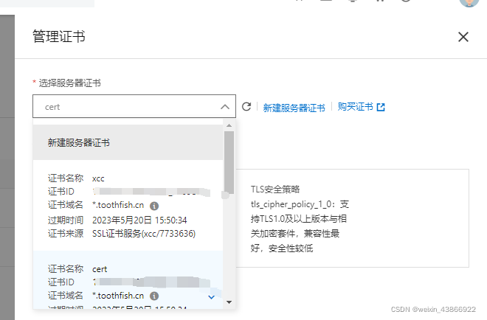Select the cert certificate entry

tap(128, 280)
